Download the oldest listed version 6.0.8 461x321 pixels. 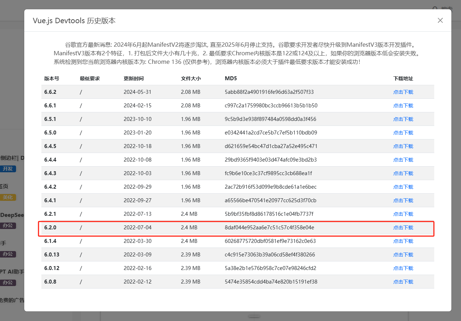pos(403,281)
